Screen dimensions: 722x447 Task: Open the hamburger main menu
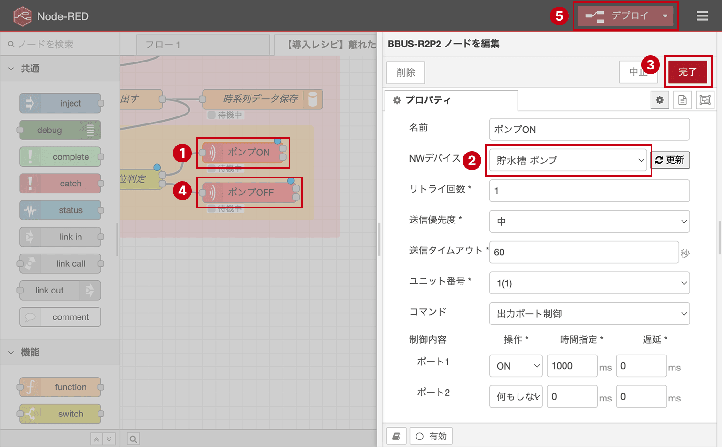[702, 16]
